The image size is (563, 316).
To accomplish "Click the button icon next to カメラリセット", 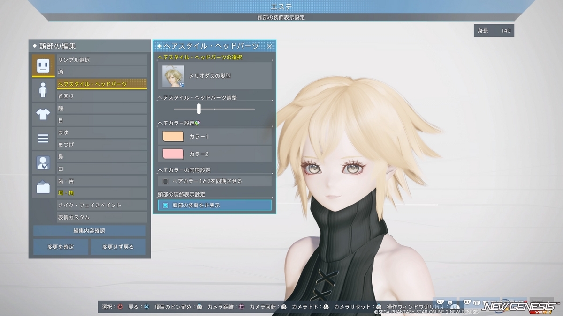I will pos(379,307).
